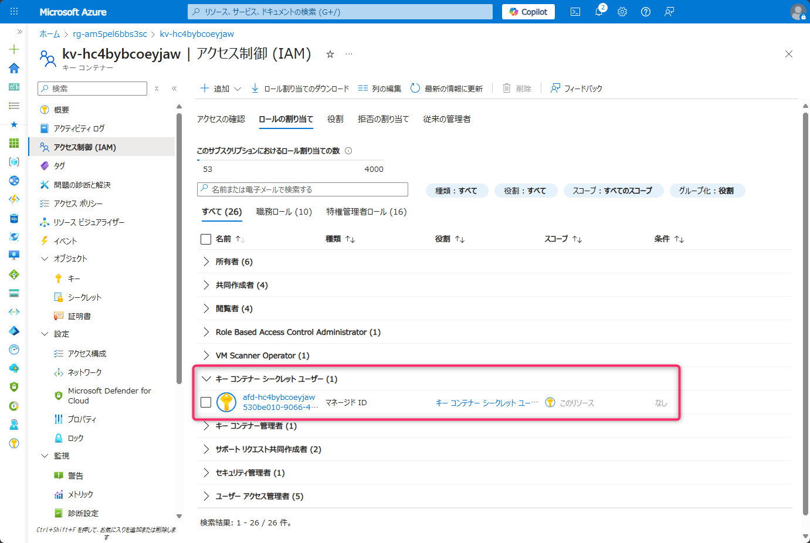
Task: Toggle the select-all checkbox in the header
Action: 205,239
